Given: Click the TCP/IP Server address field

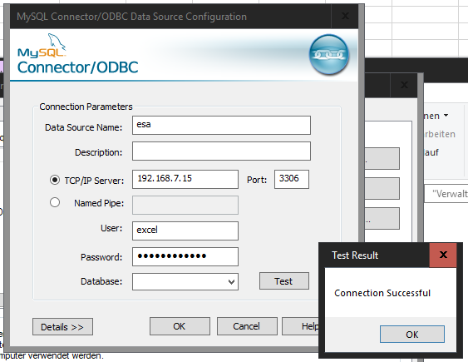Looking at the screenshot, I should tap(185, 179).
